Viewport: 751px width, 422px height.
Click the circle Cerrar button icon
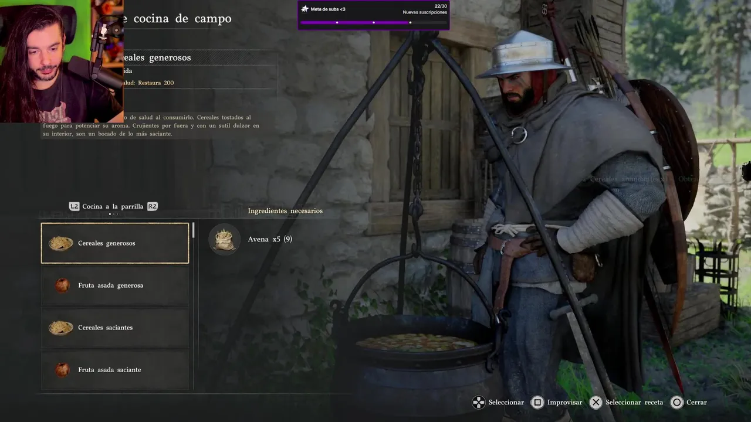click(x=677, y=402)
